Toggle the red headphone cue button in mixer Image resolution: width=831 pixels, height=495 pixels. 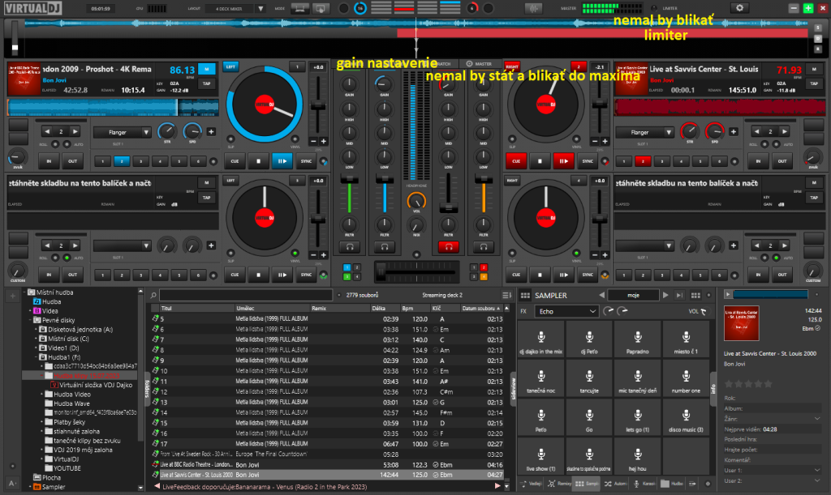click(x=448, y=245)
